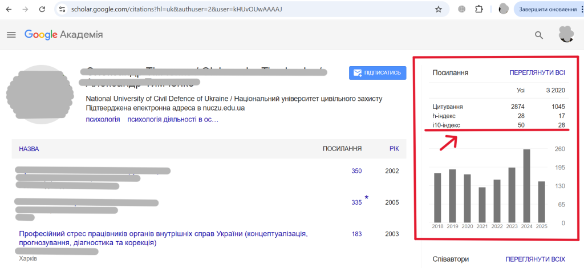Viewport: 584px width, 268px height.
Task: Open the психологія interest link
Action: [x=103, y=120]
